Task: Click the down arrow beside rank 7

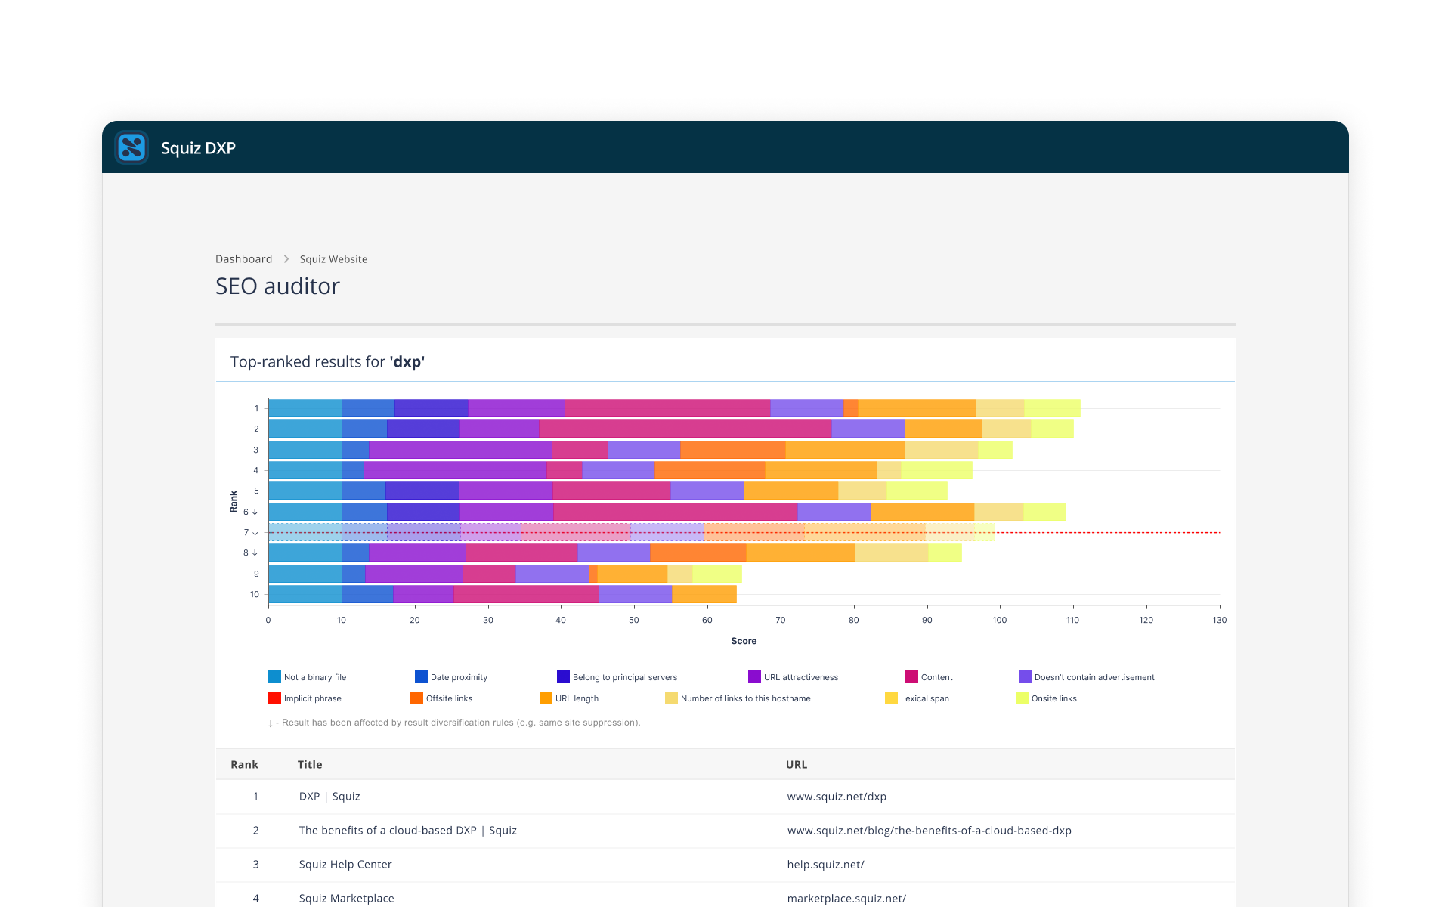Action: tap(255, 532)
